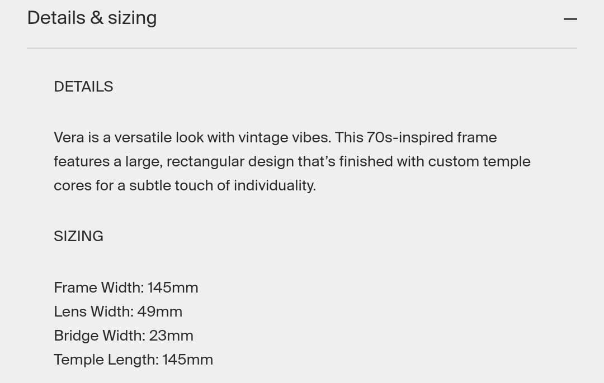
Task: Click the 145mm value beside Frame Width
Action: 173,288
